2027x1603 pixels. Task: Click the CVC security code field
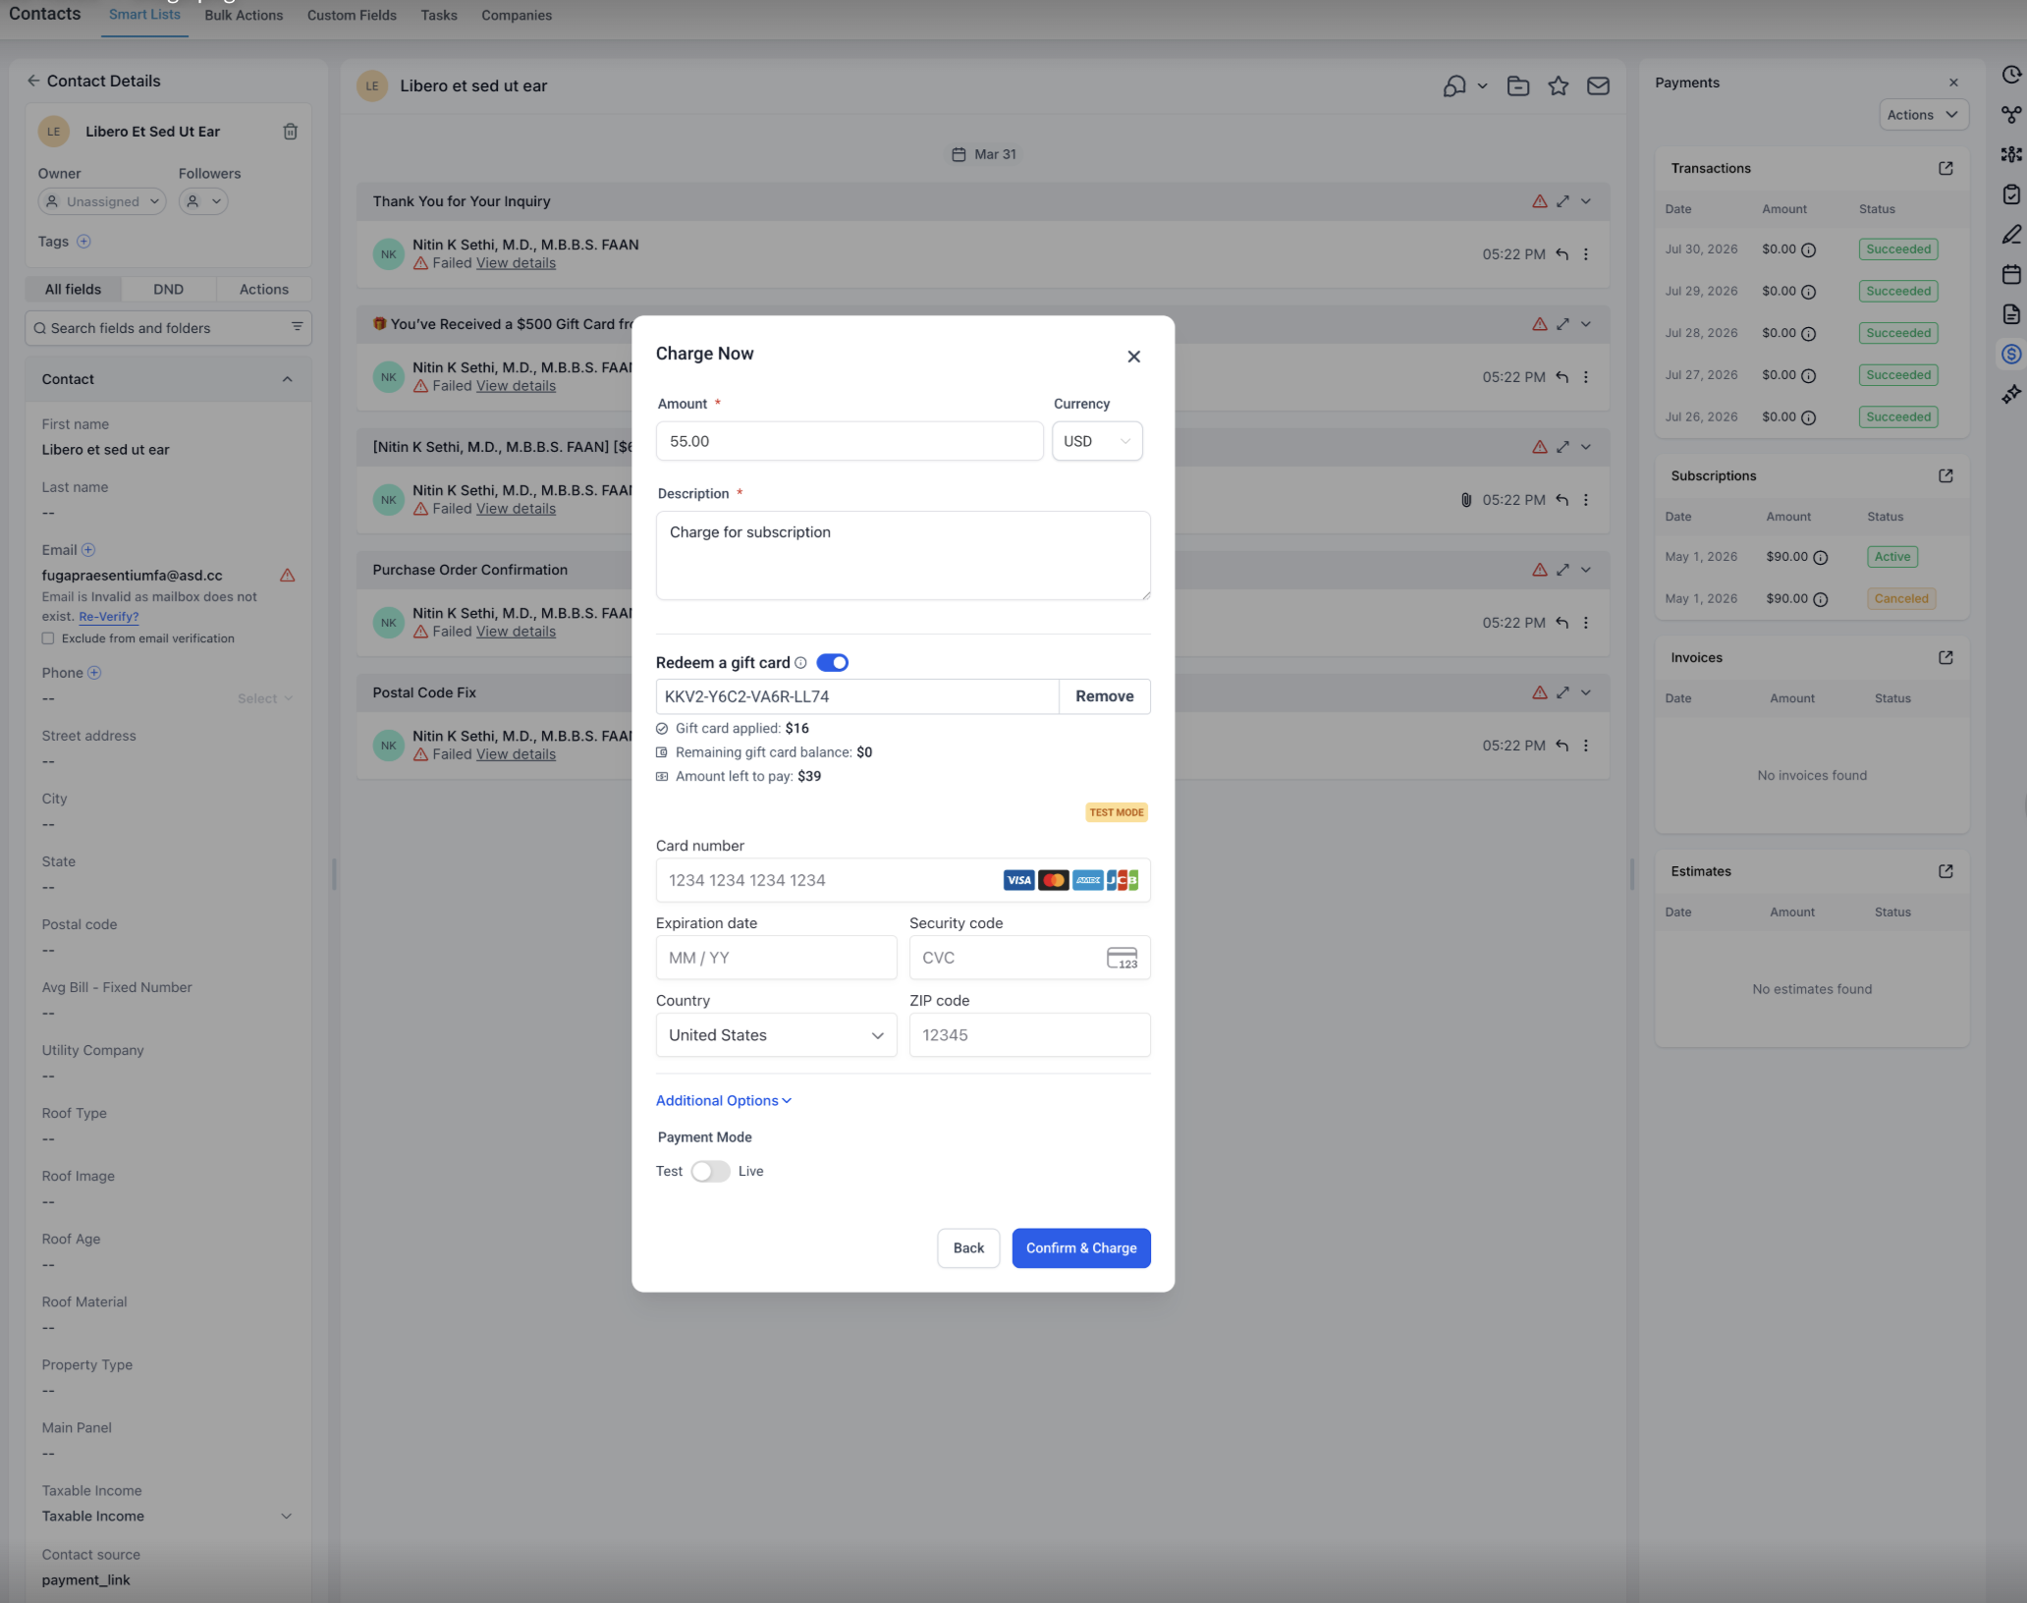point(1029,958)
